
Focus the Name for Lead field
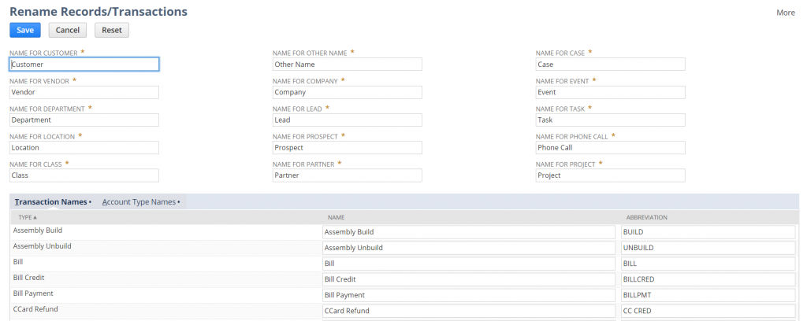pyautogui.click(x=348, y=120)
